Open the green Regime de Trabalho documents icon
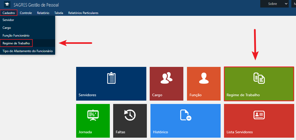The image size is (296, 140). [x=259, y=78]
